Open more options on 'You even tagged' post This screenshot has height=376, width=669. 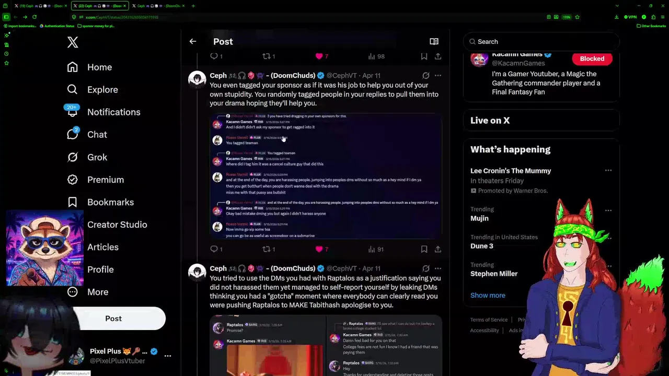(438, 75)
